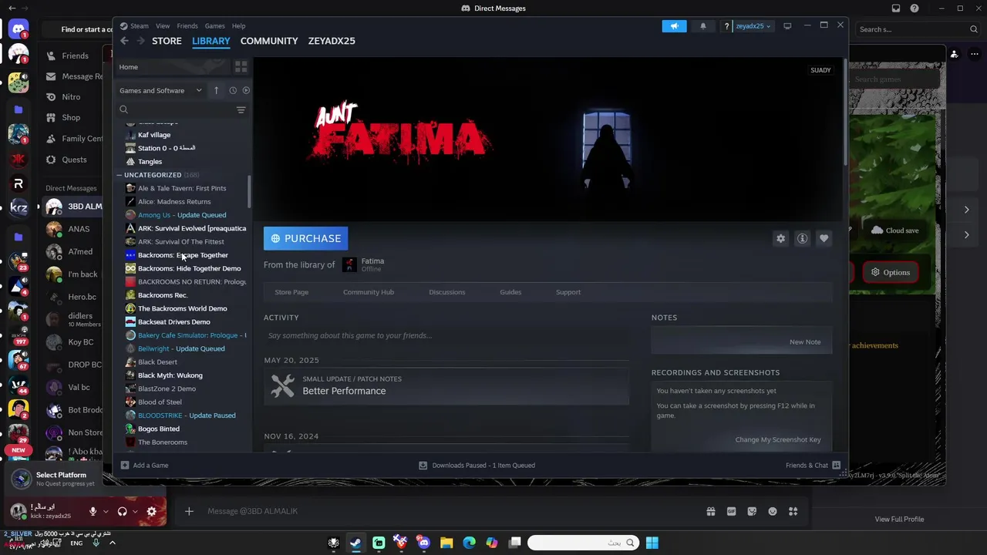Click New Note button
This screenshot has width=987, height=555.
point(805,342)
